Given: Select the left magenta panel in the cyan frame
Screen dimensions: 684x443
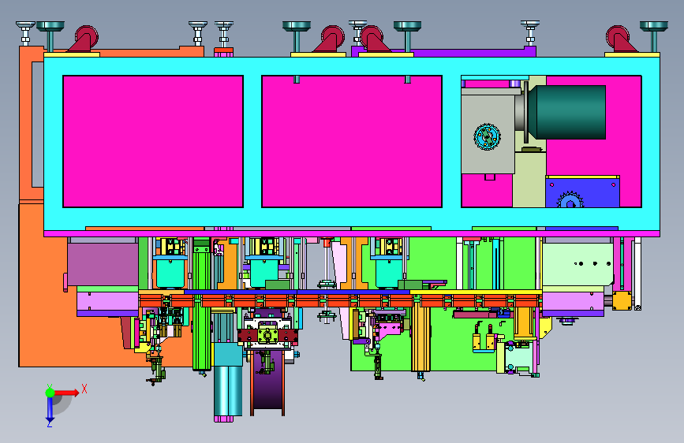Looking at the screenshot, I should click(x=153, y=141).
